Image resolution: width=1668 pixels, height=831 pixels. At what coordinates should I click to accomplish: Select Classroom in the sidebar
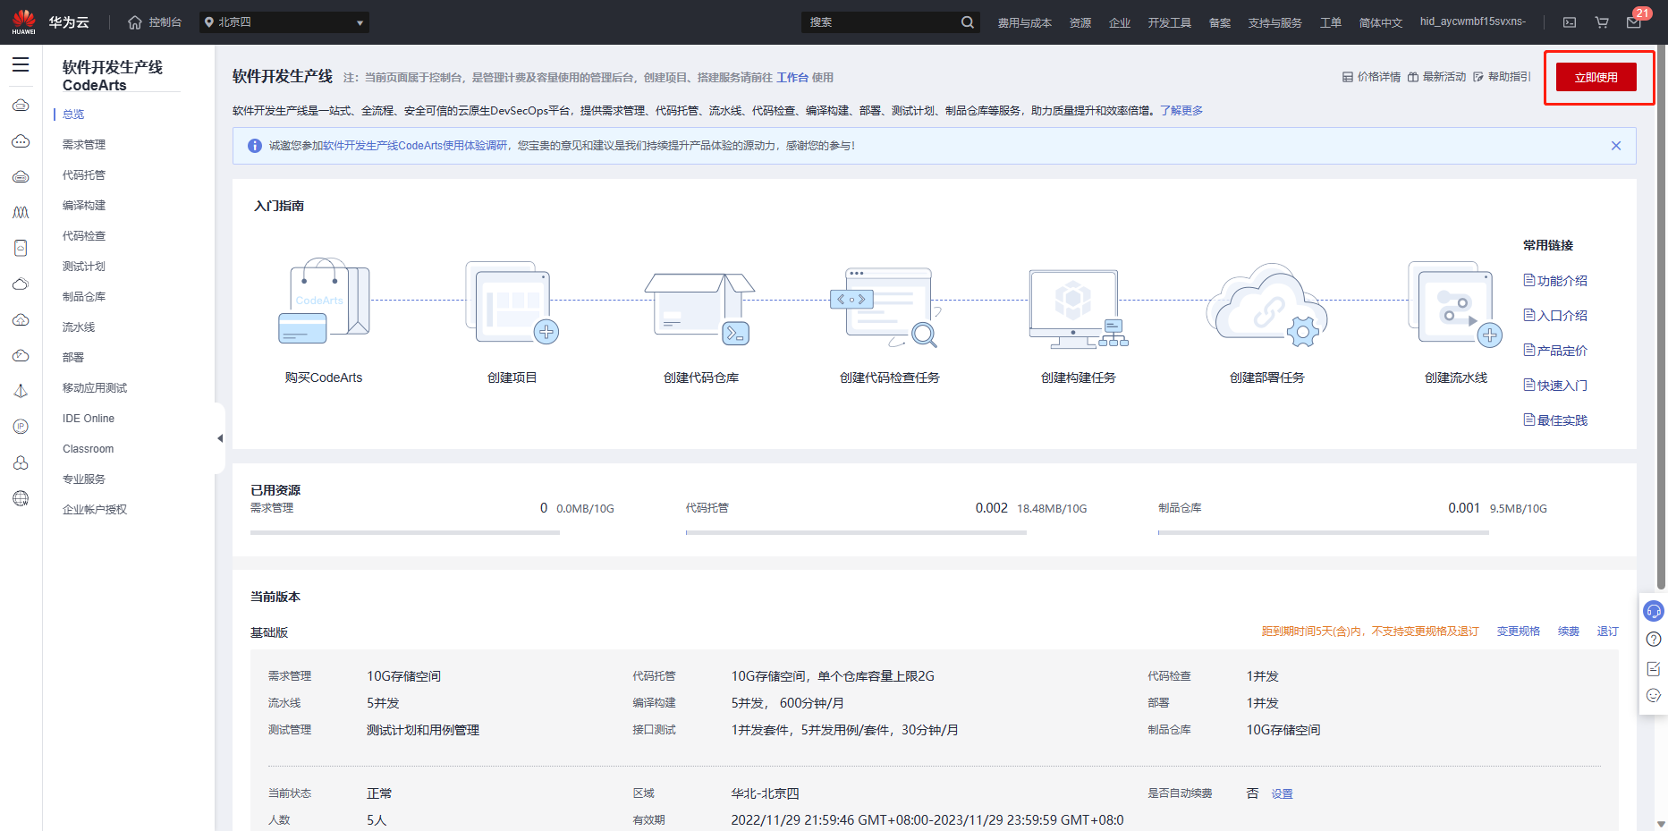88,449
